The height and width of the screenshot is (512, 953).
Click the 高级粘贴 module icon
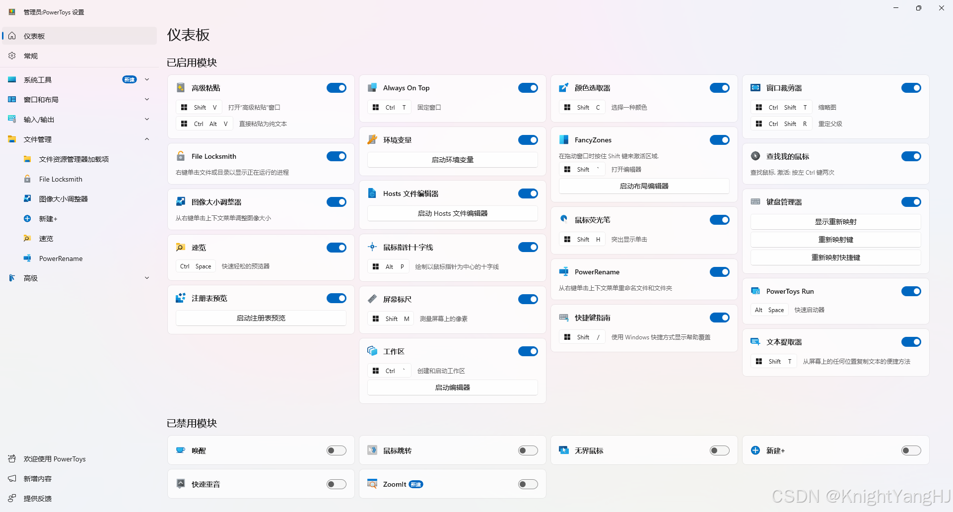(x=181, y=88)
